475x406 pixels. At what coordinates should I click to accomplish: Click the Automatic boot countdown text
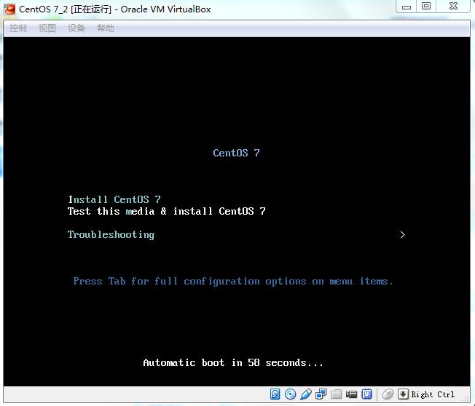pyautogui.click(x=233, y=362)
